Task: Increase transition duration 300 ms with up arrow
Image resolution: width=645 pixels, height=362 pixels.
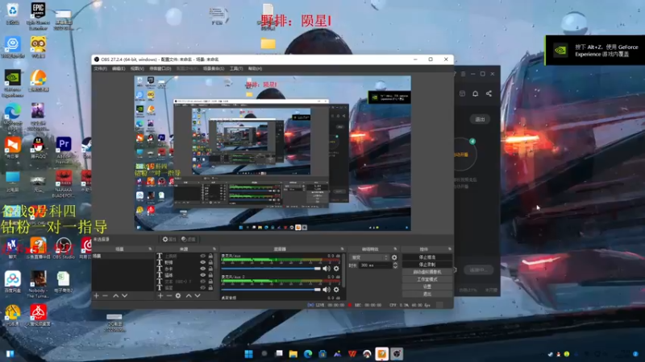Action: pyautogui.click(x=395, y=264)
